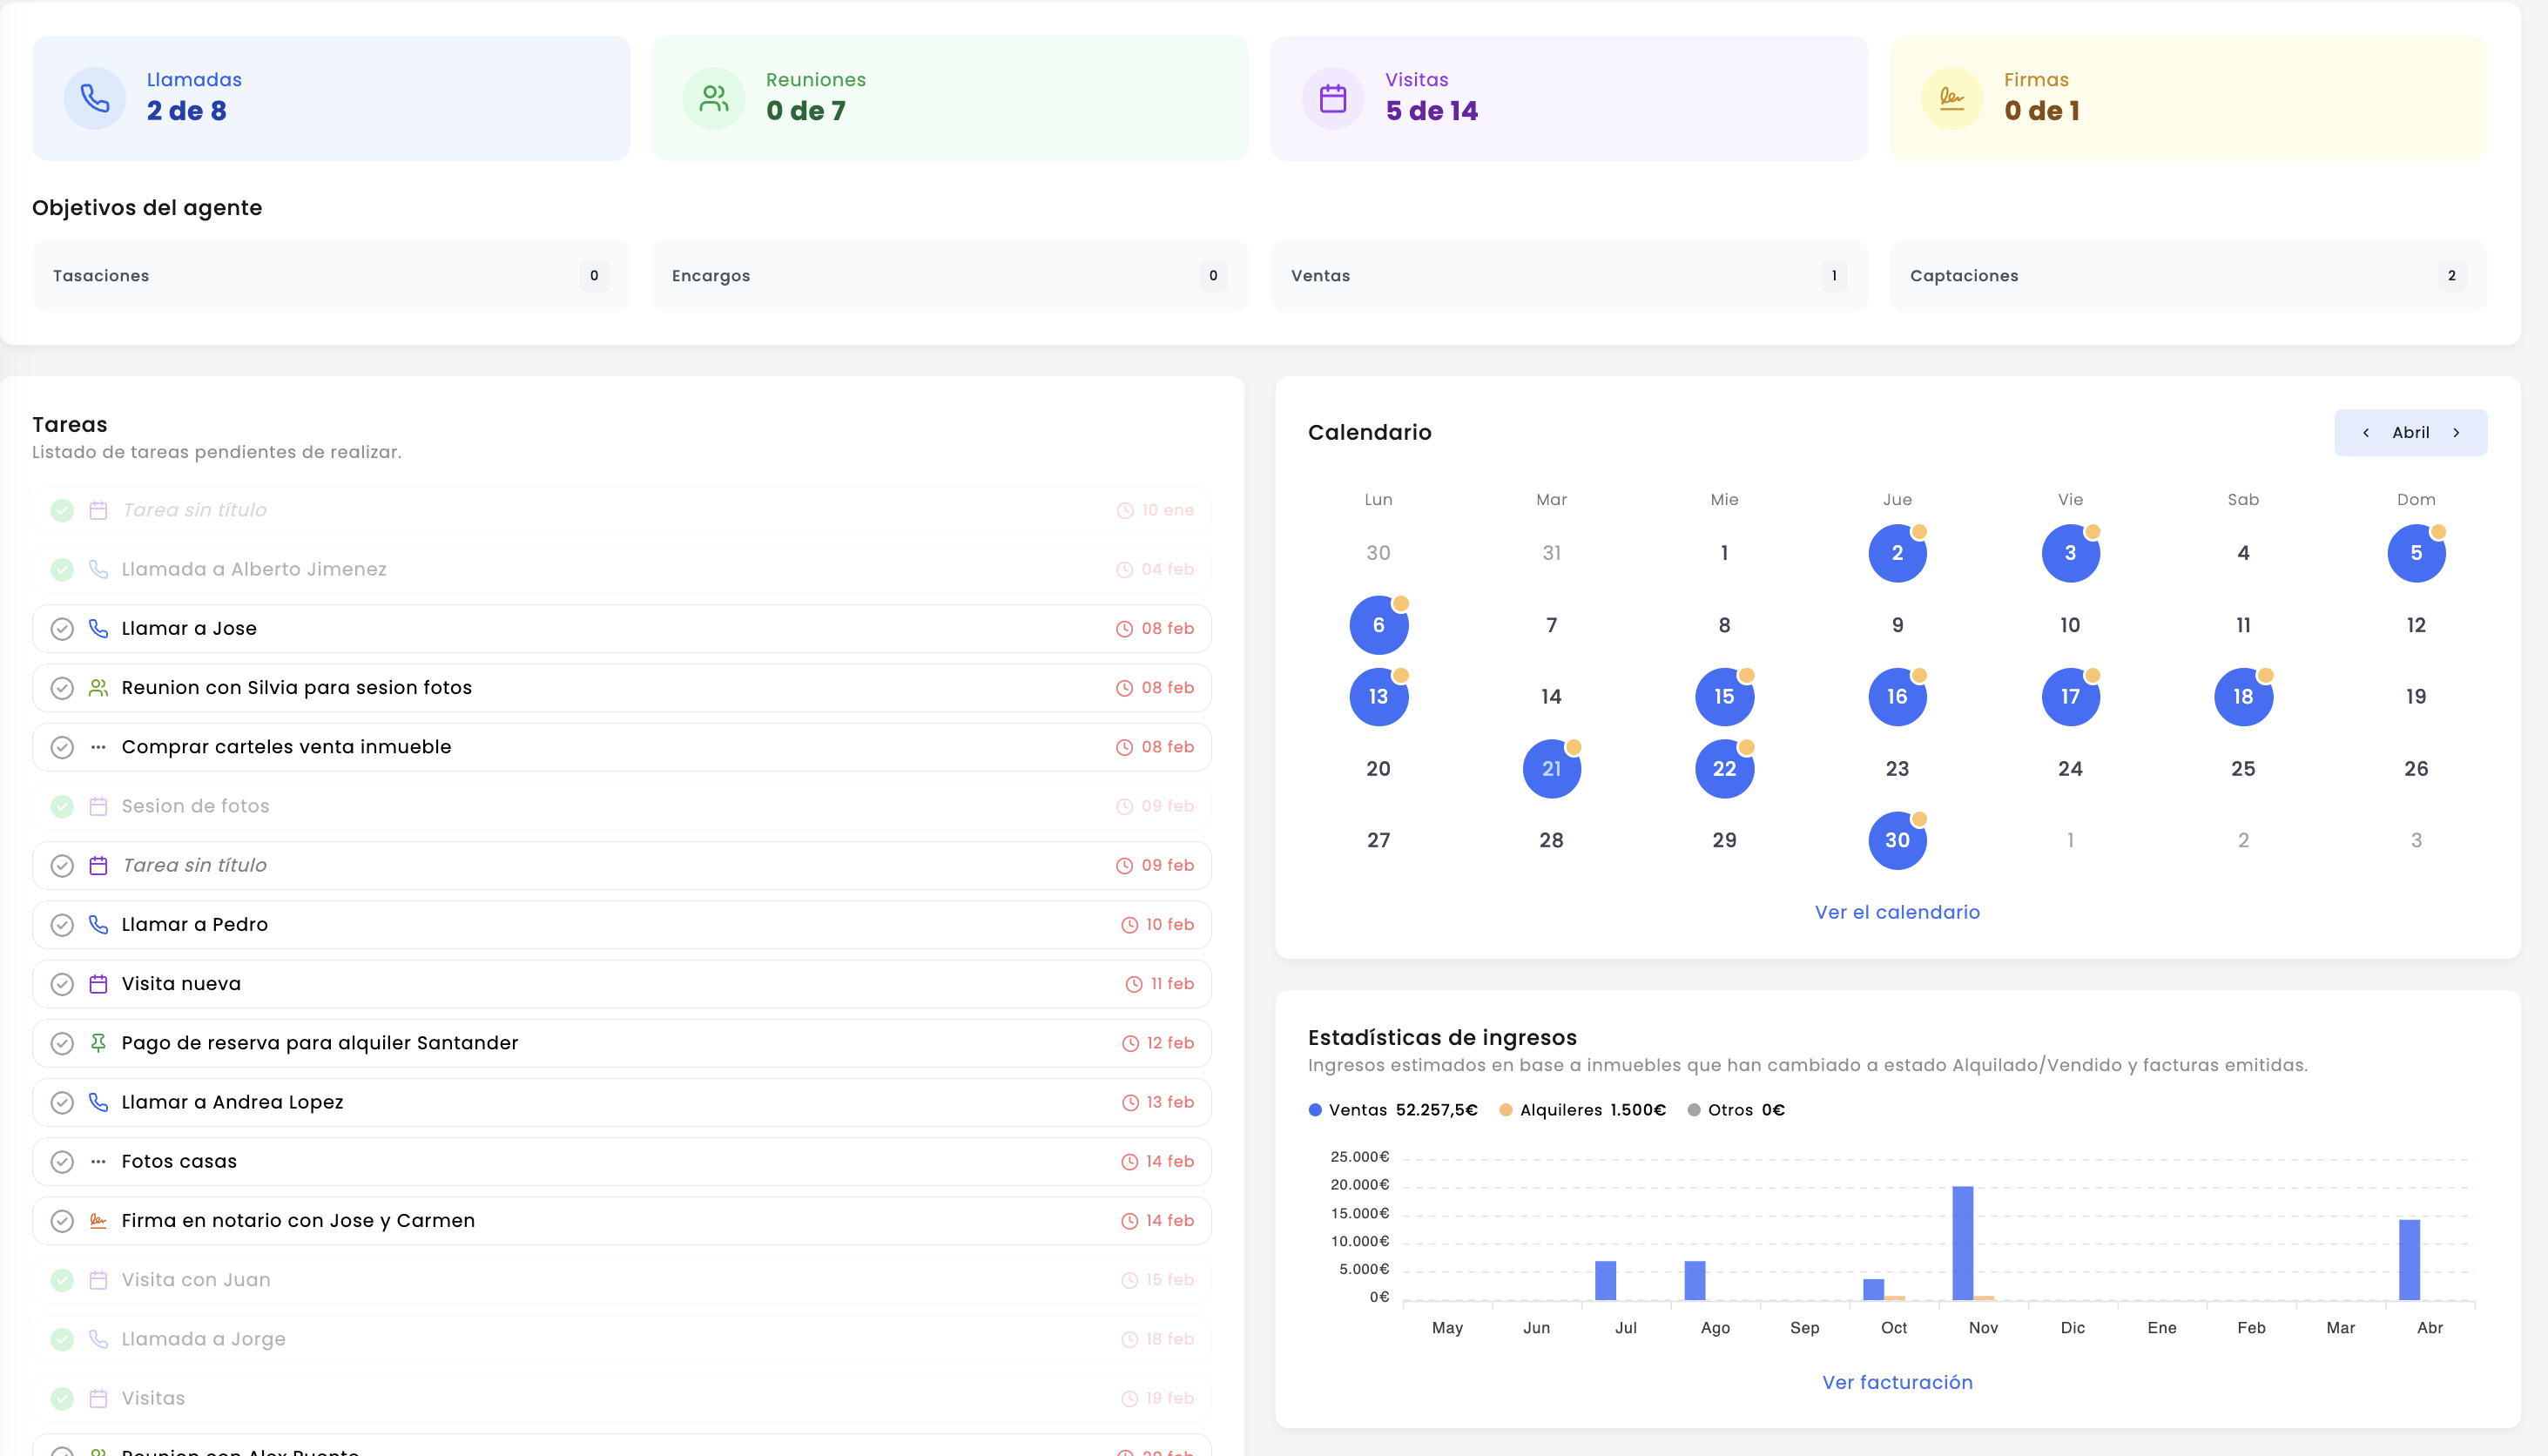Click the calendar icon in Visitas card
The height and width of the screenshot is (1456, 2548).
[1333, 98]
